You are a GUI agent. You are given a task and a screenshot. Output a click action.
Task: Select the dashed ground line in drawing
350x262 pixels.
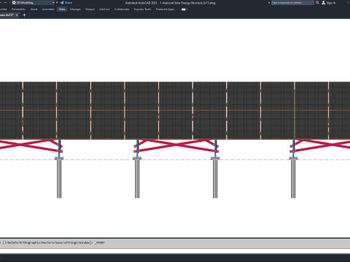click(175, 159)
